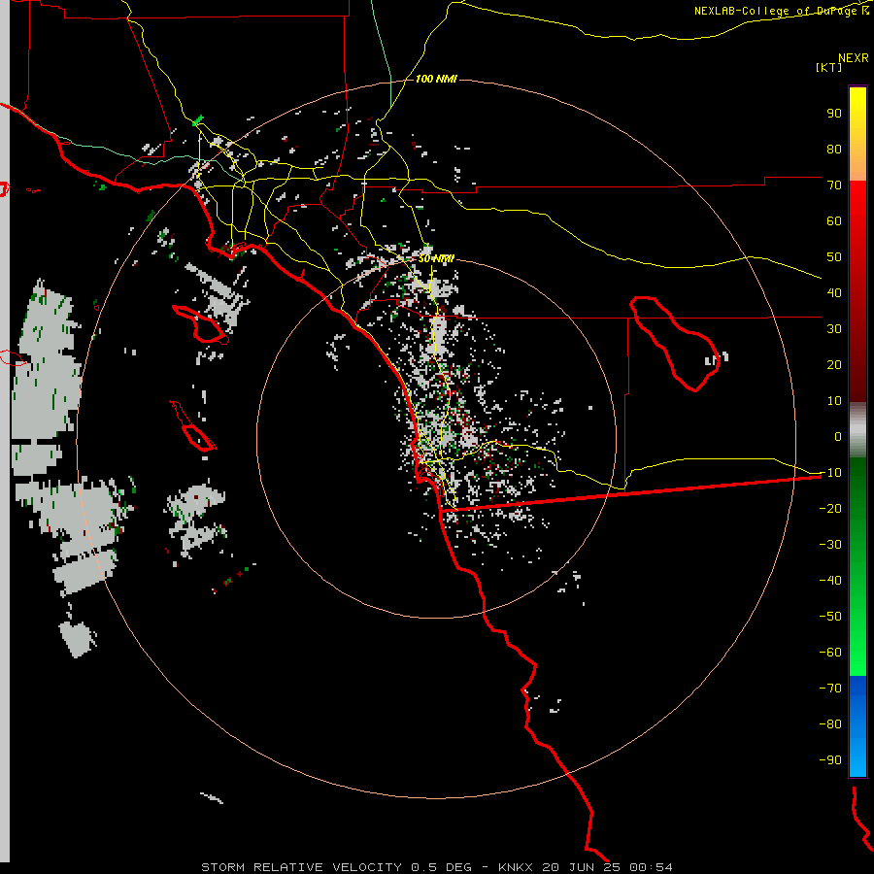
Task: Click the -90 tick label on scale
Action: (830, 759)
